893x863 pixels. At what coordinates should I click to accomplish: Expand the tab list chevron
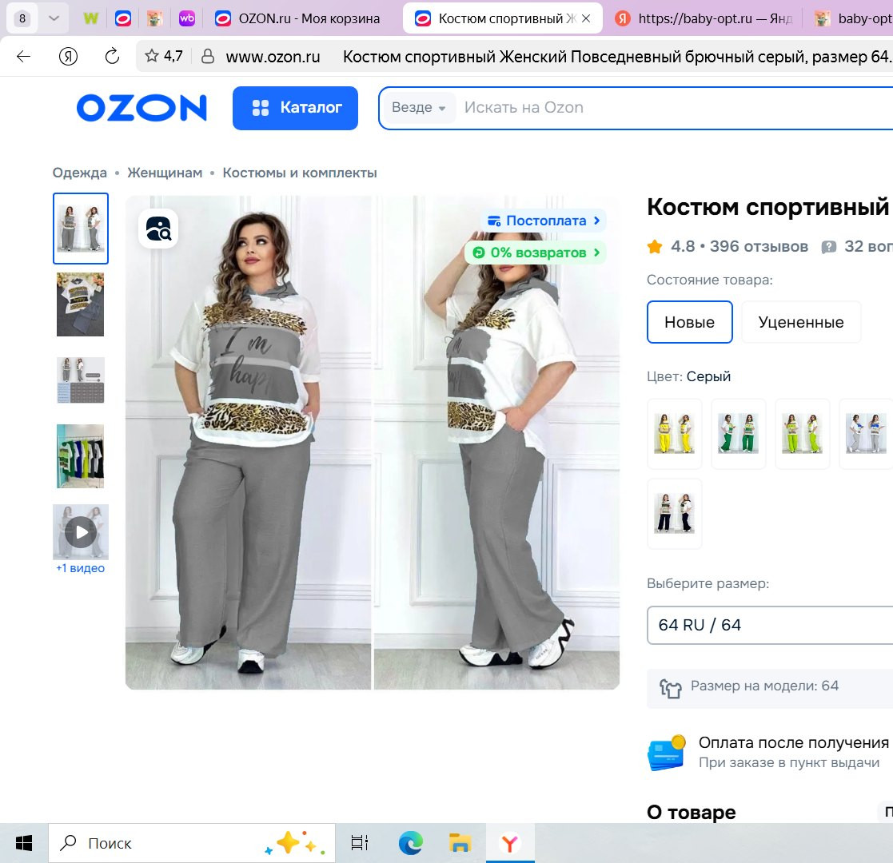54,18
